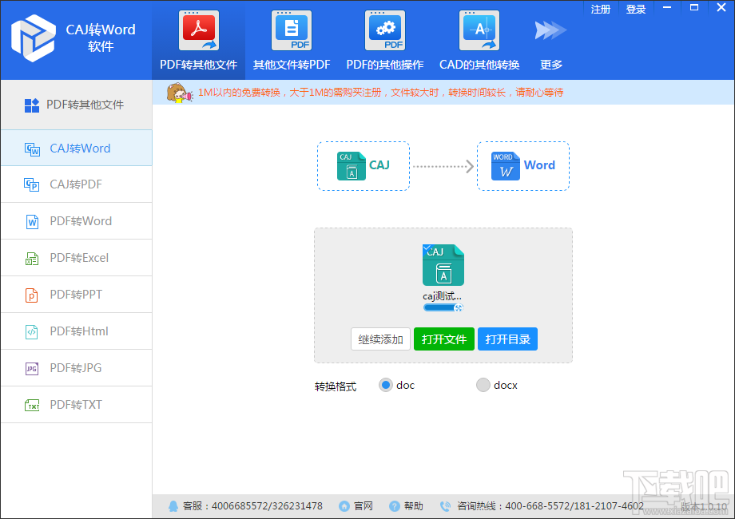This screenshot has width=735, height=519.
Task: Open PDF转其他文件 toolbar icon
Action: [x=199, y=30]
